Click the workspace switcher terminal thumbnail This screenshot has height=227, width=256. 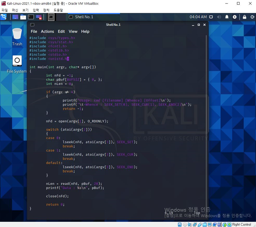click(51, 17)
